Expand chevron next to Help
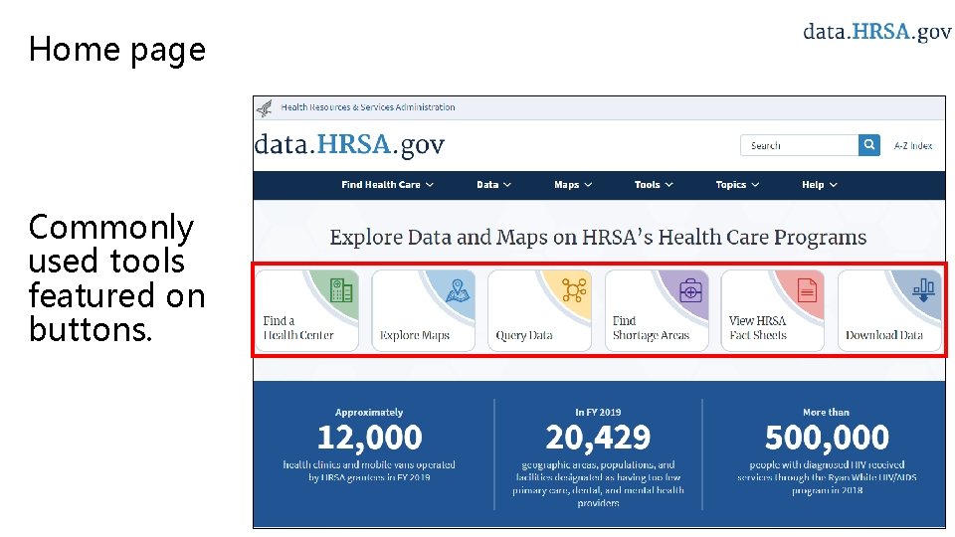The image size is (955, 537). coord(834,185)
